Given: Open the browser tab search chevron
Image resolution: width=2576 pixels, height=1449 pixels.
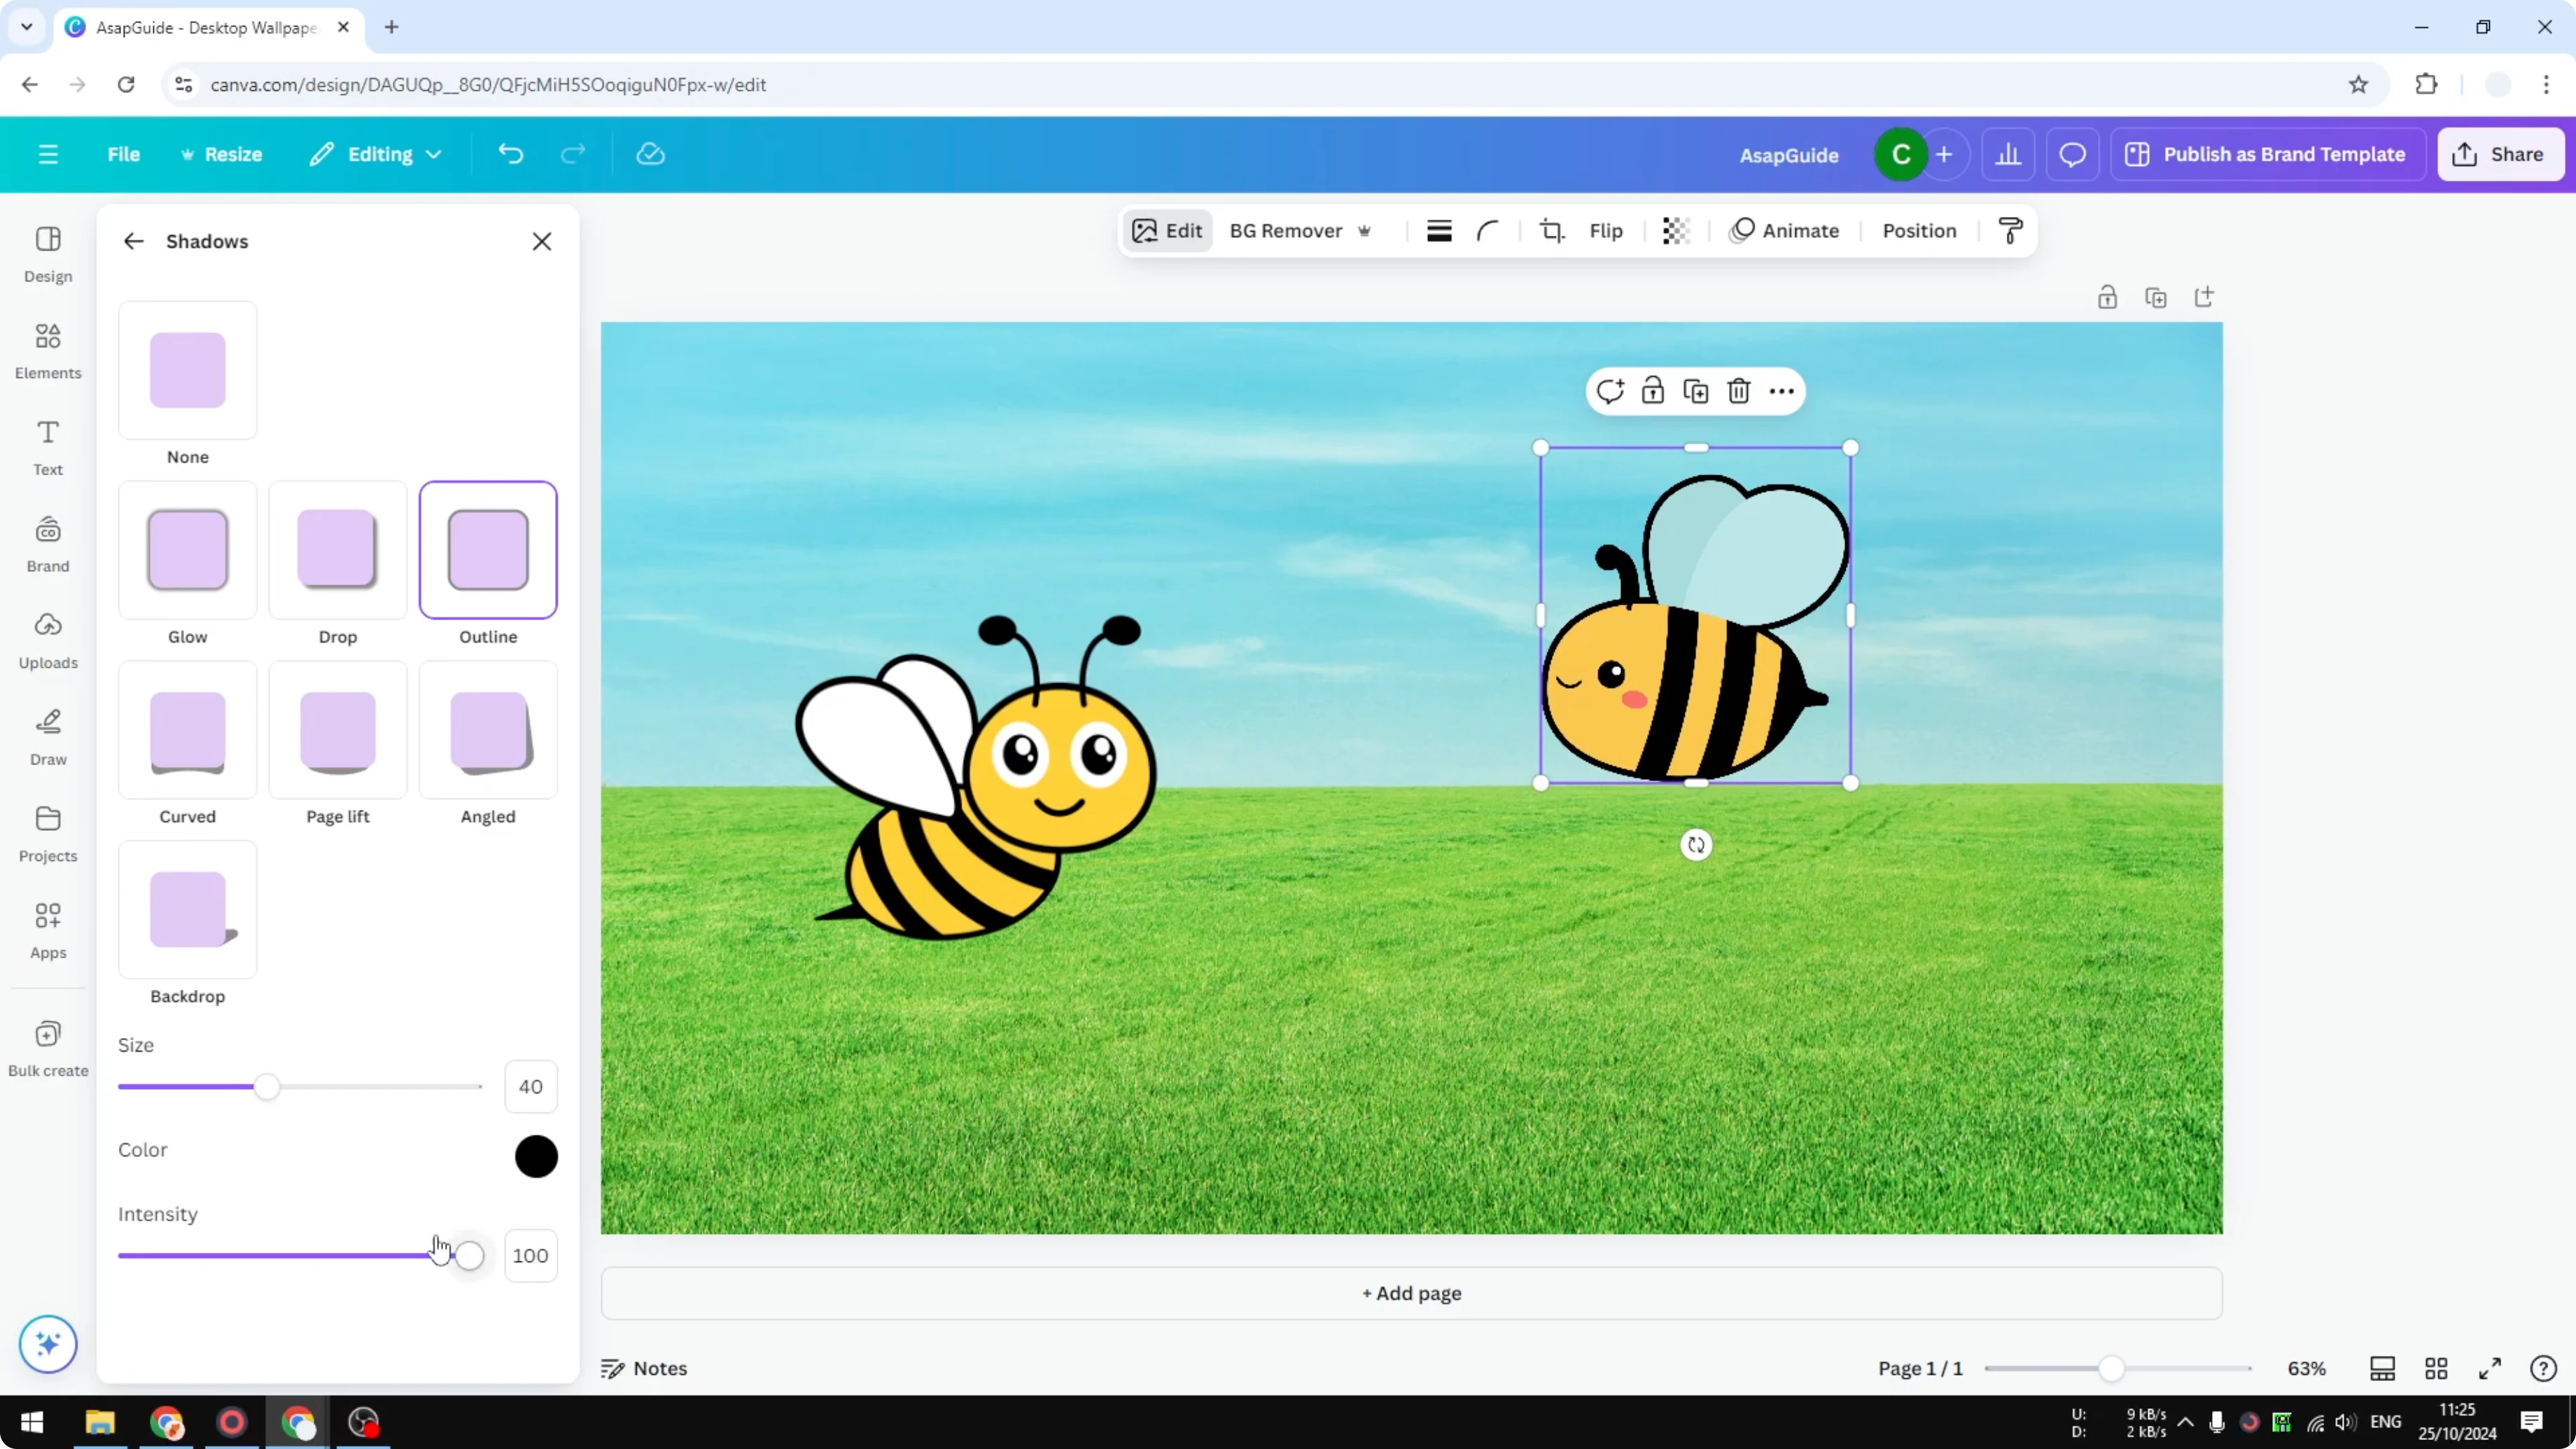Looking at the screenshot, I should click(x=26, y=27).
